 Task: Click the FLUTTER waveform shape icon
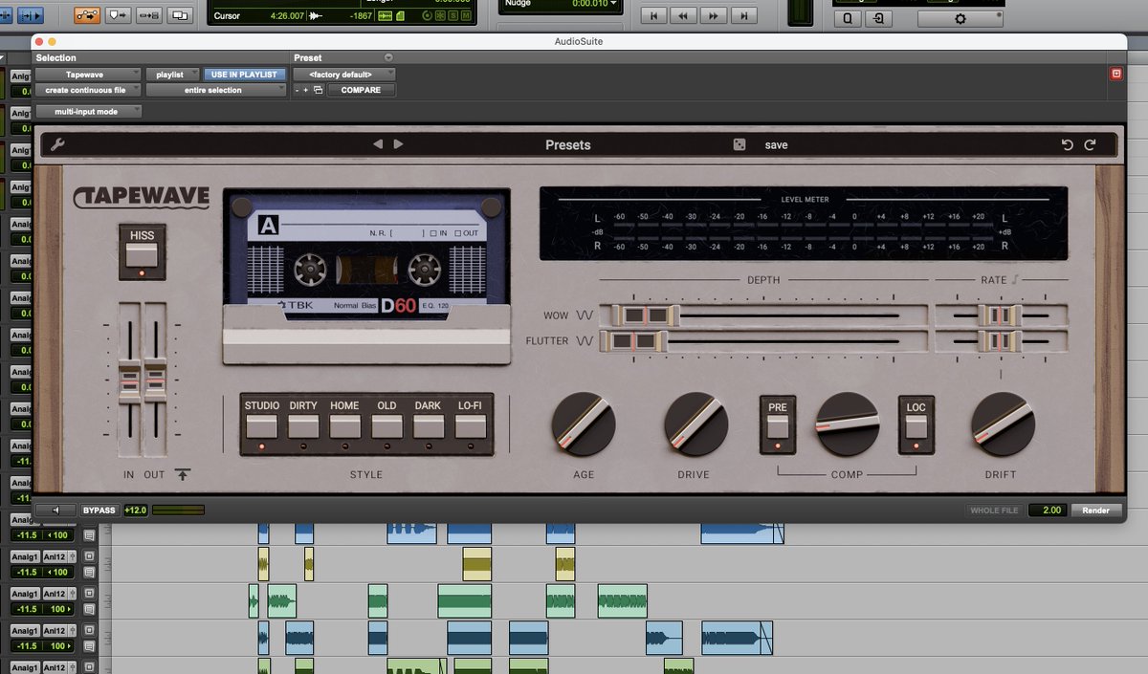point(585,340)
